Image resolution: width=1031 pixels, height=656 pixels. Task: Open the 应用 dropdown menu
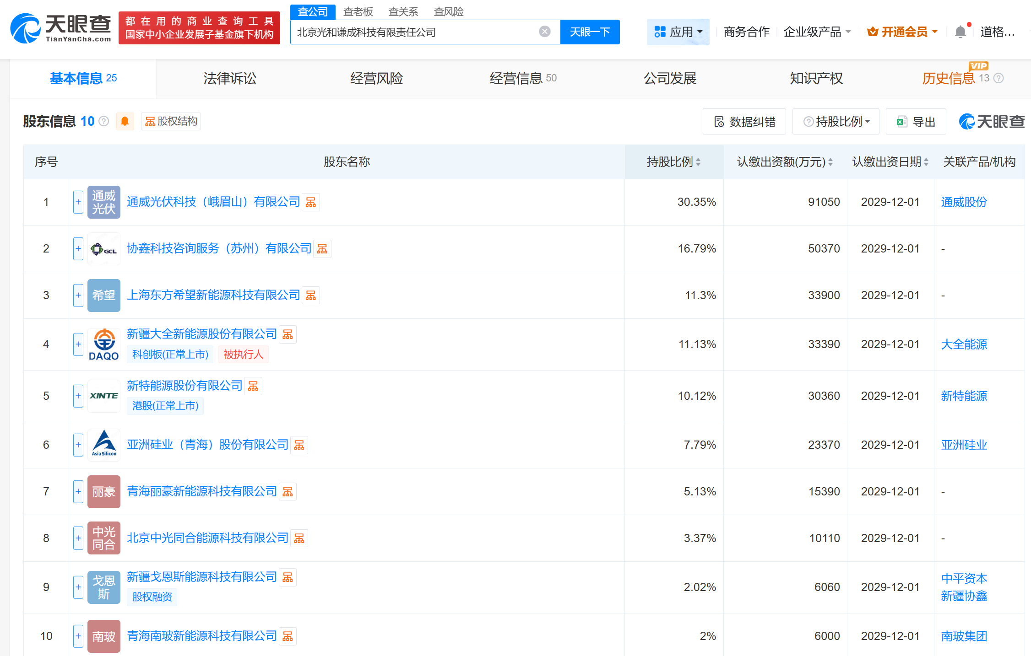[678, 32]
